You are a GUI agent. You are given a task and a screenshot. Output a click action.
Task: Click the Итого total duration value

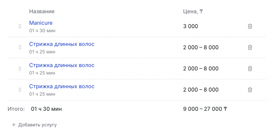tap(46, 109)
